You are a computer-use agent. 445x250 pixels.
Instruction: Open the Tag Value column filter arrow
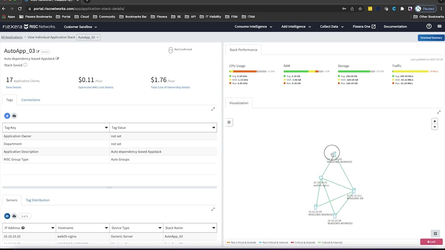coord(213,128)
